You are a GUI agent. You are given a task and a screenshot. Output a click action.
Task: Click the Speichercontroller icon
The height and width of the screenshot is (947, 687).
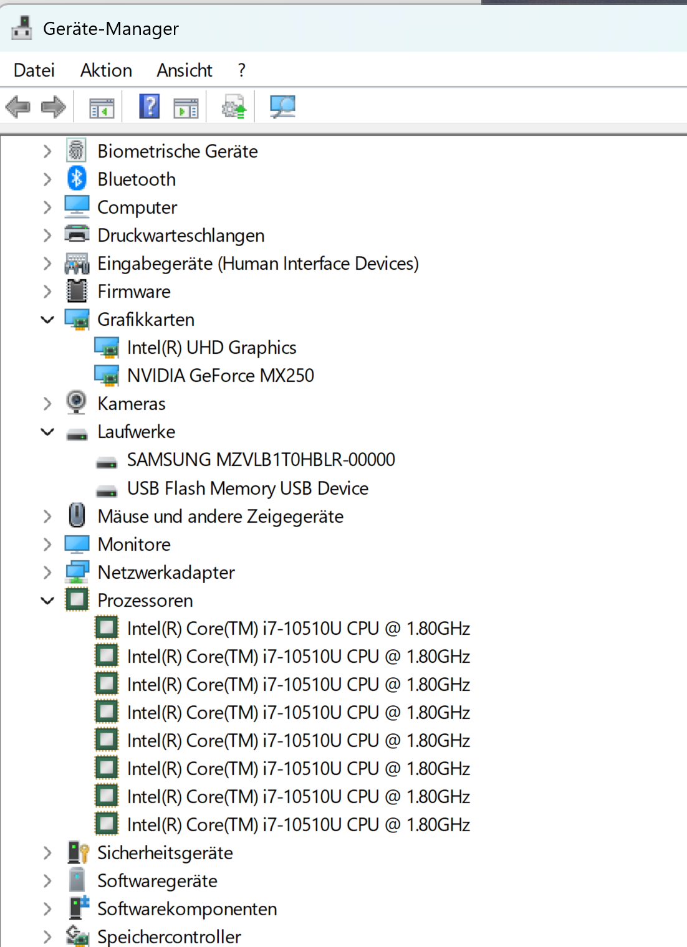77,936
